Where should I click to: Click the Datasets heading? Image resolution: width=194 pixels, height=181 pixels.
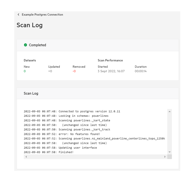point(30,60)
